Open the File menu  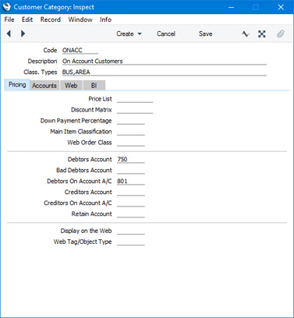(9, 19)
